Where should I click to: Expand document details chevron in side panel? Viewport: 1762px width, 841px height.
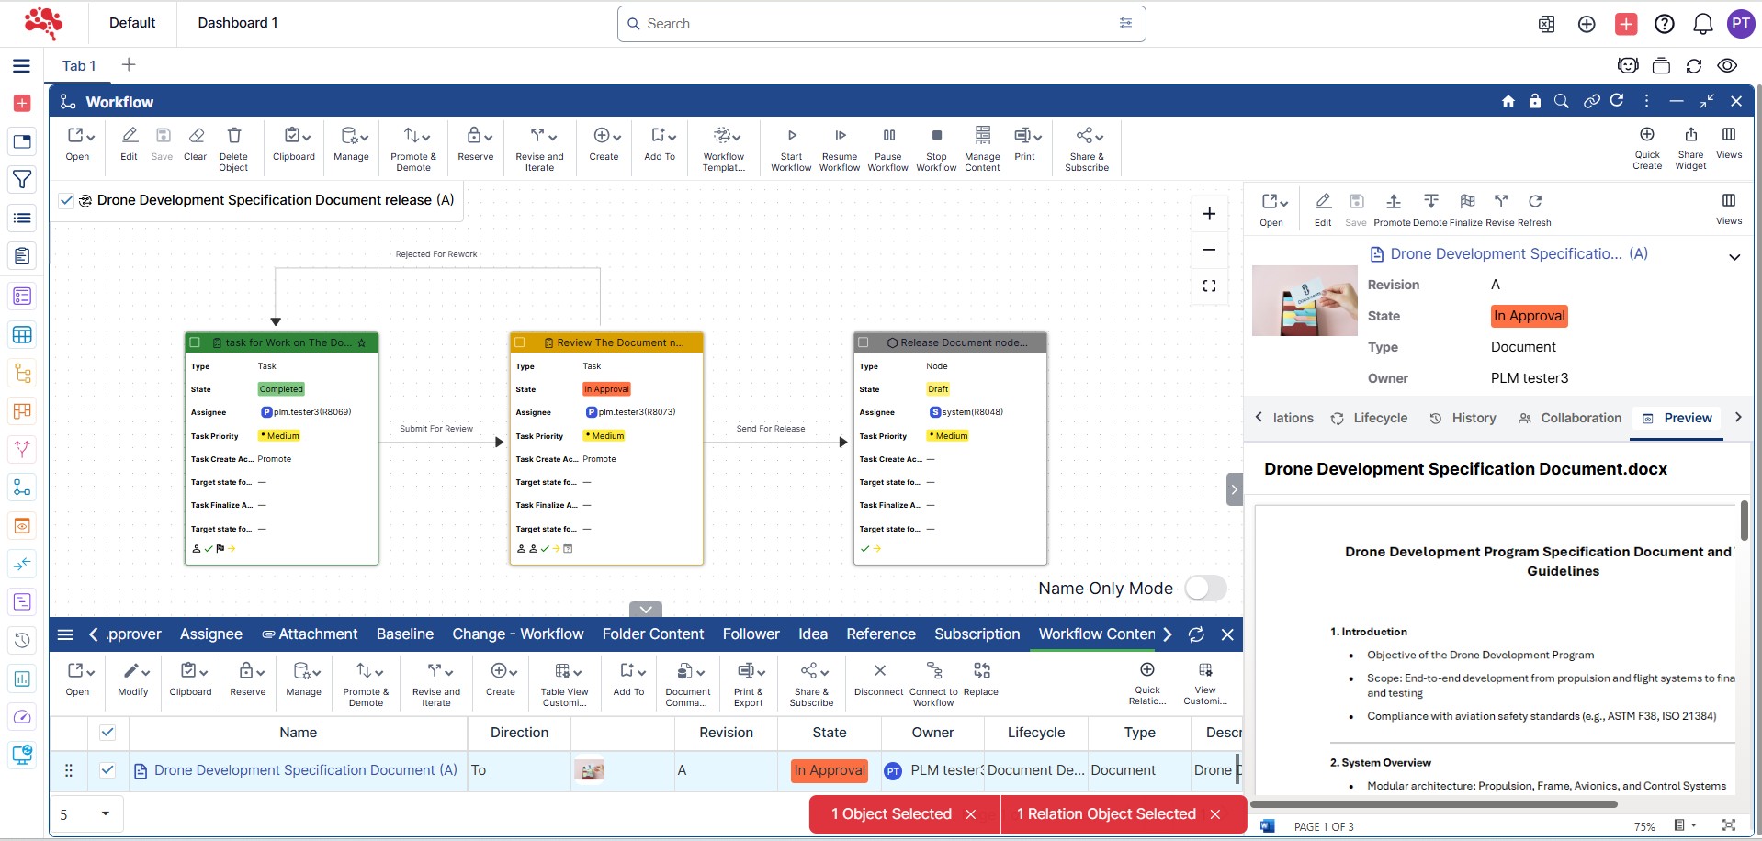(1734, 257)
